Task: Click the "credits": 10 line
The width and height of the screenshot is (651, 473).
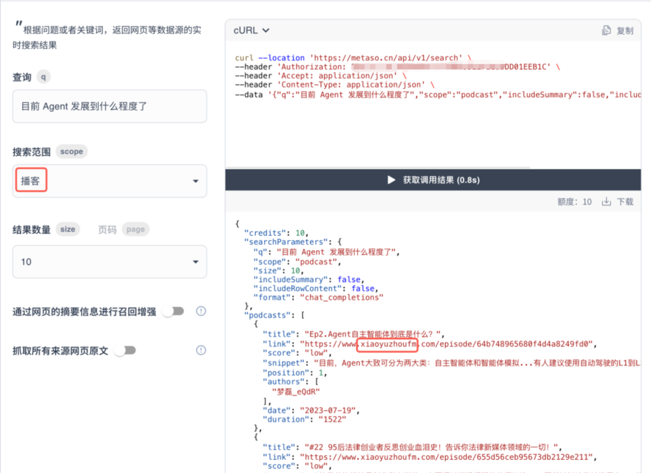Action: pyautogui.click(x=277, y=233)
